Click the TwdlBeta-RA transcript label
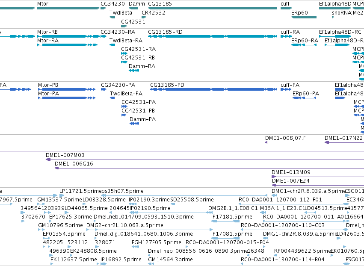 [126, 40]
